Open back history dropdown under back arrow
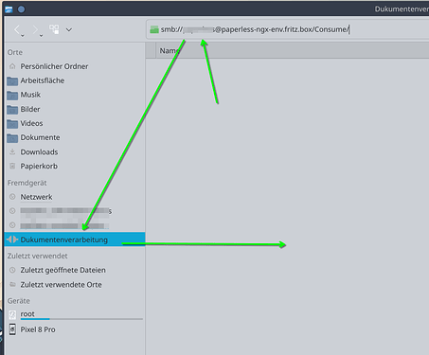Viewport: 429px width, 355px height. [23, 36]
